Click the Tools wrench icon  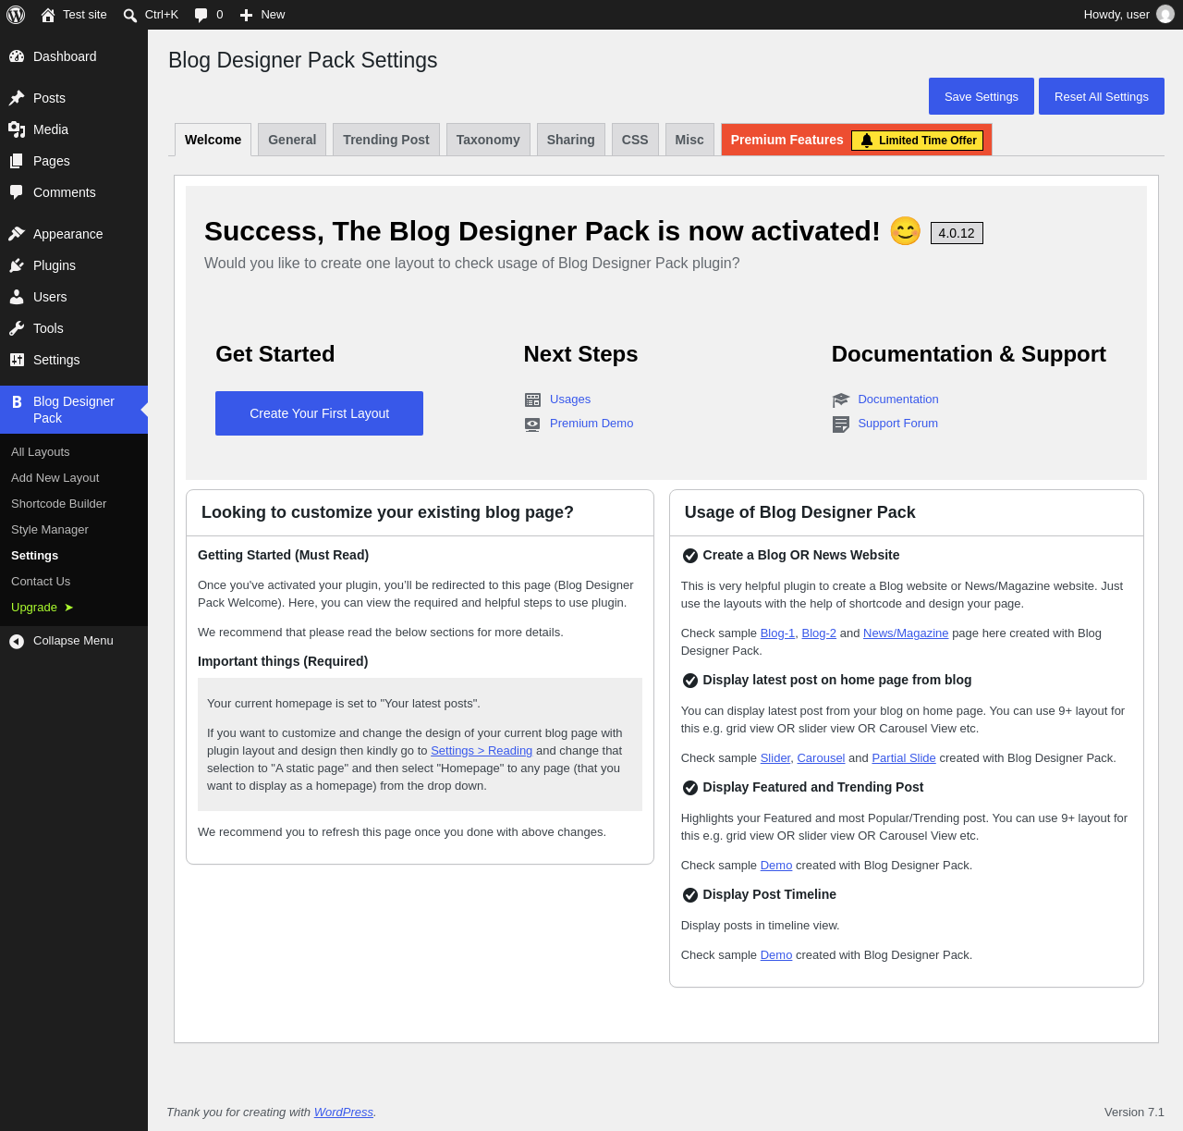(x=17, y=328)
